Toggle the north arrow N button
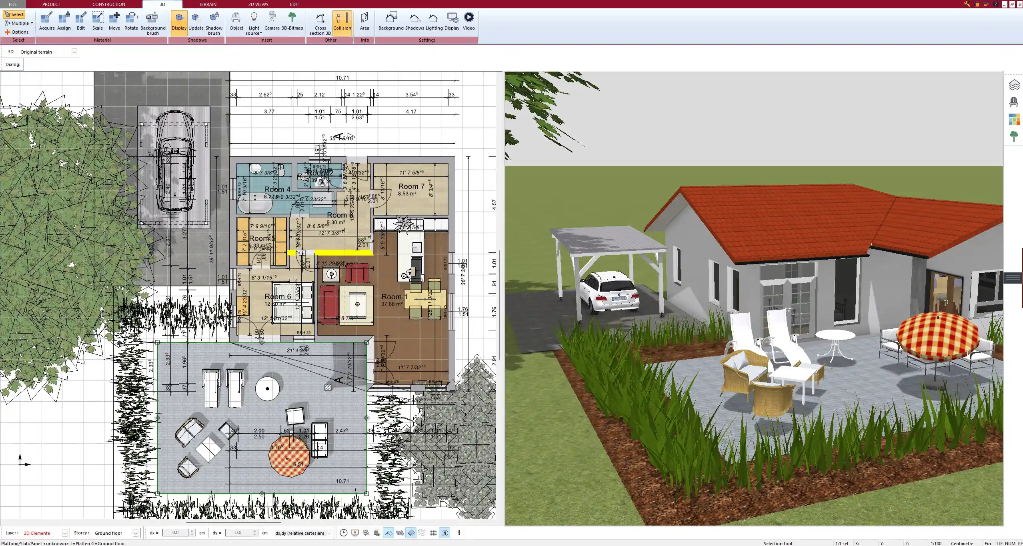Screen dimensions: 1023x546 pos(444,533)
